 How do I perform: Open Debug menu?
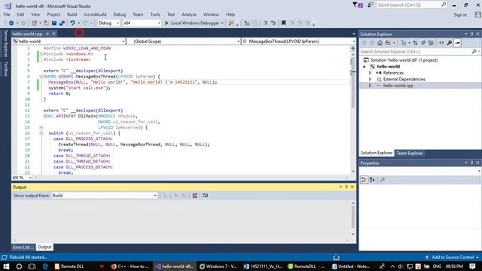pos(119,14)
